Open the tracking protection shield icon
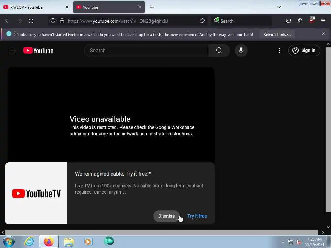The width and height of the screenshot is (331, 248). point(53,21)
